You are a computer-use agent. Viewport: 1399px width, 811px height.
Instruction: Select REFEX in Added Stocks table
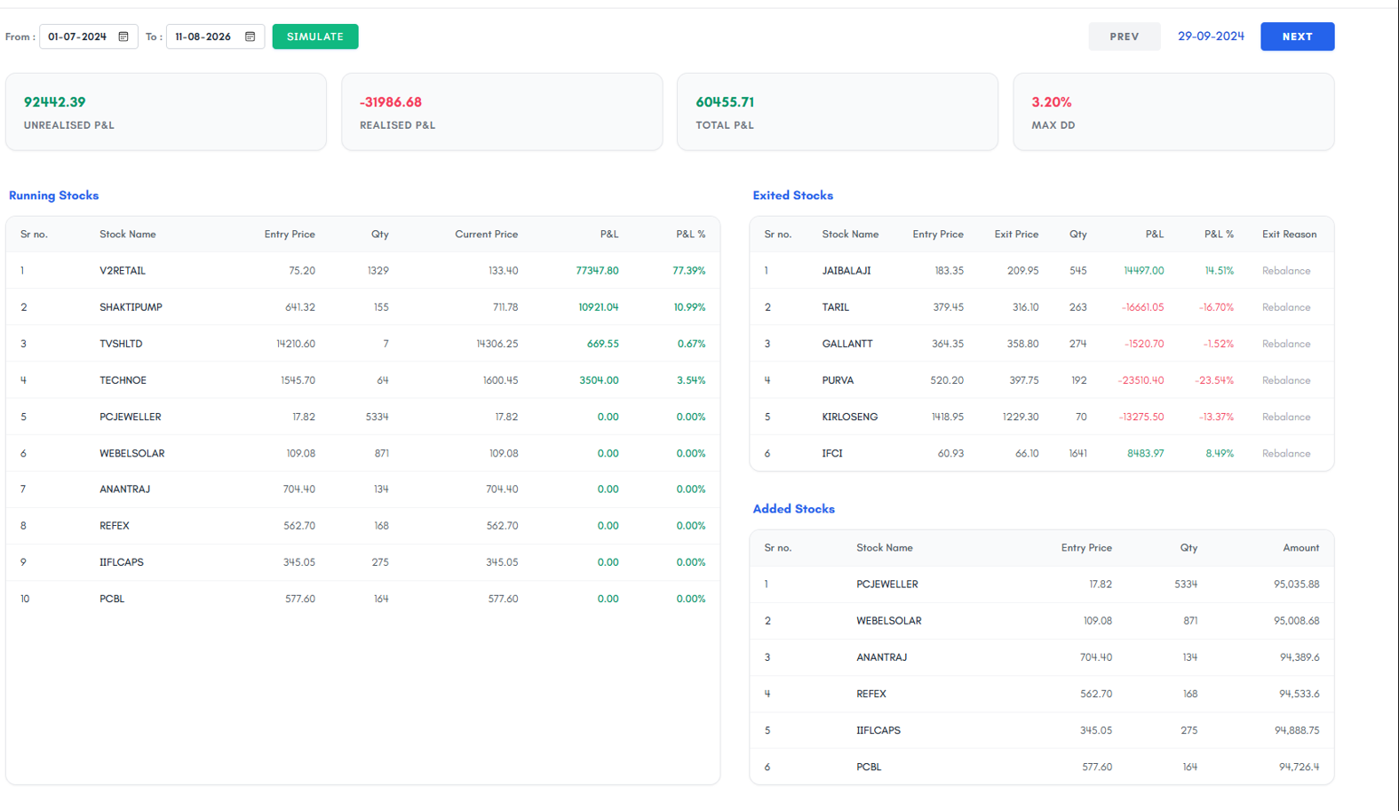click(871, 694)
